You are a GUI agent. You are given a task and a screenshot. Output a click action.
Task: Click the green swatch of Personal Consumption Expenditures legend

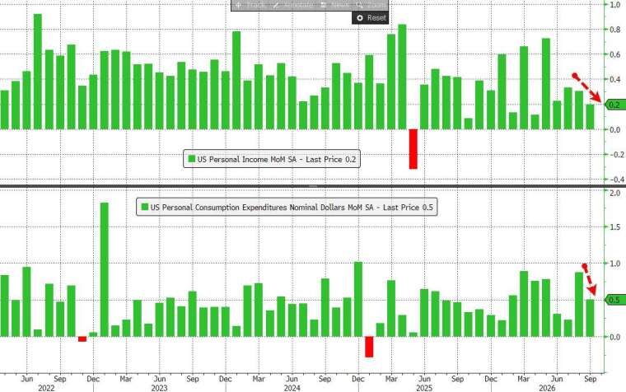pos(145,207)
